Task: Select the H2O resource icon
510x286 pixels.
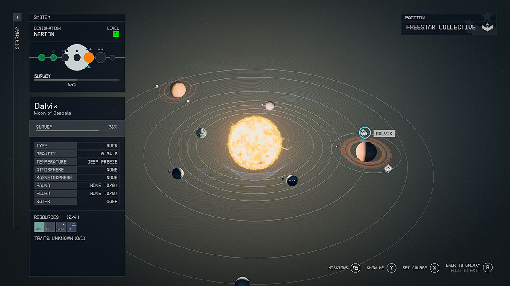Action: click(40, 227)
